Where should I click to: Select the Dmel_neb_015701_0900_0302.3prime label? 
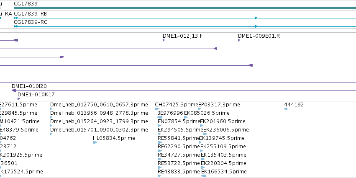(99, 130)
